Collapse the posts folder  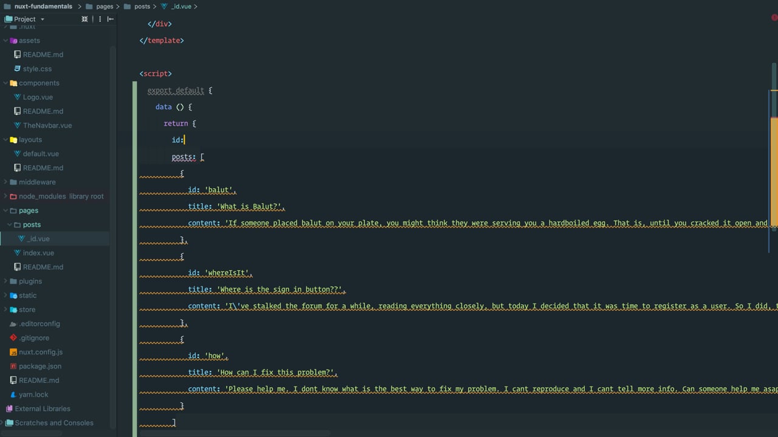[x=10, y=225]
